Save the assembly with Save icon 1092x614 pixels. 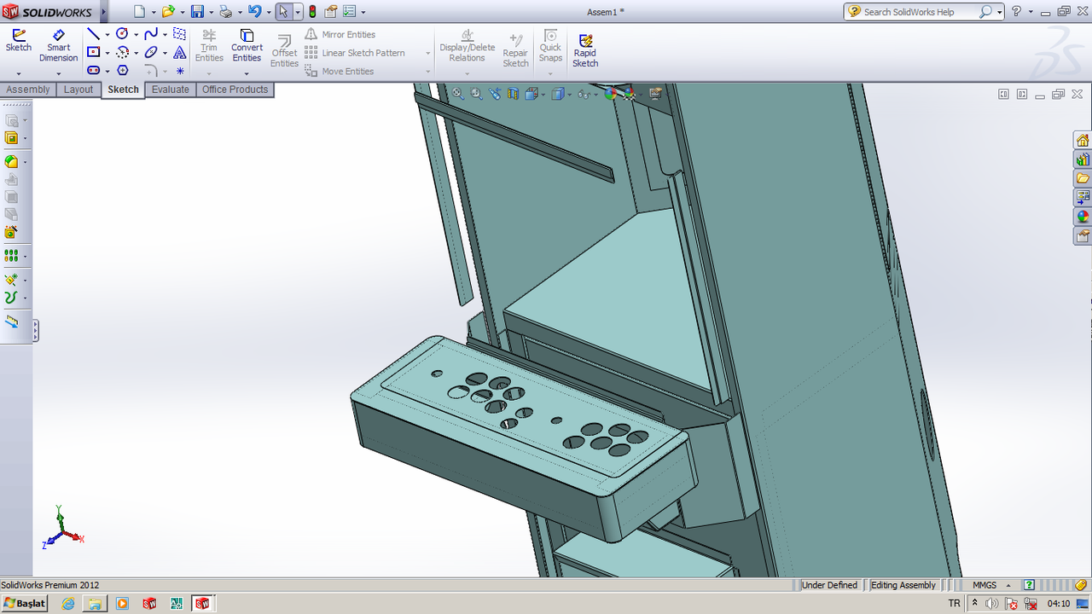tap(197, 11)
